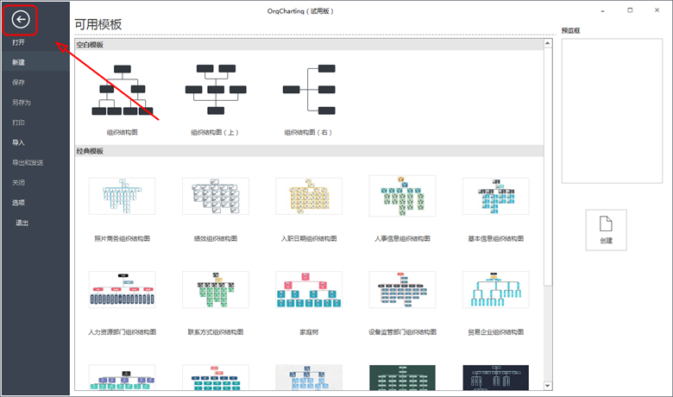
Task: Click 关闭 in the sidebar
Action: pos(18,182)
